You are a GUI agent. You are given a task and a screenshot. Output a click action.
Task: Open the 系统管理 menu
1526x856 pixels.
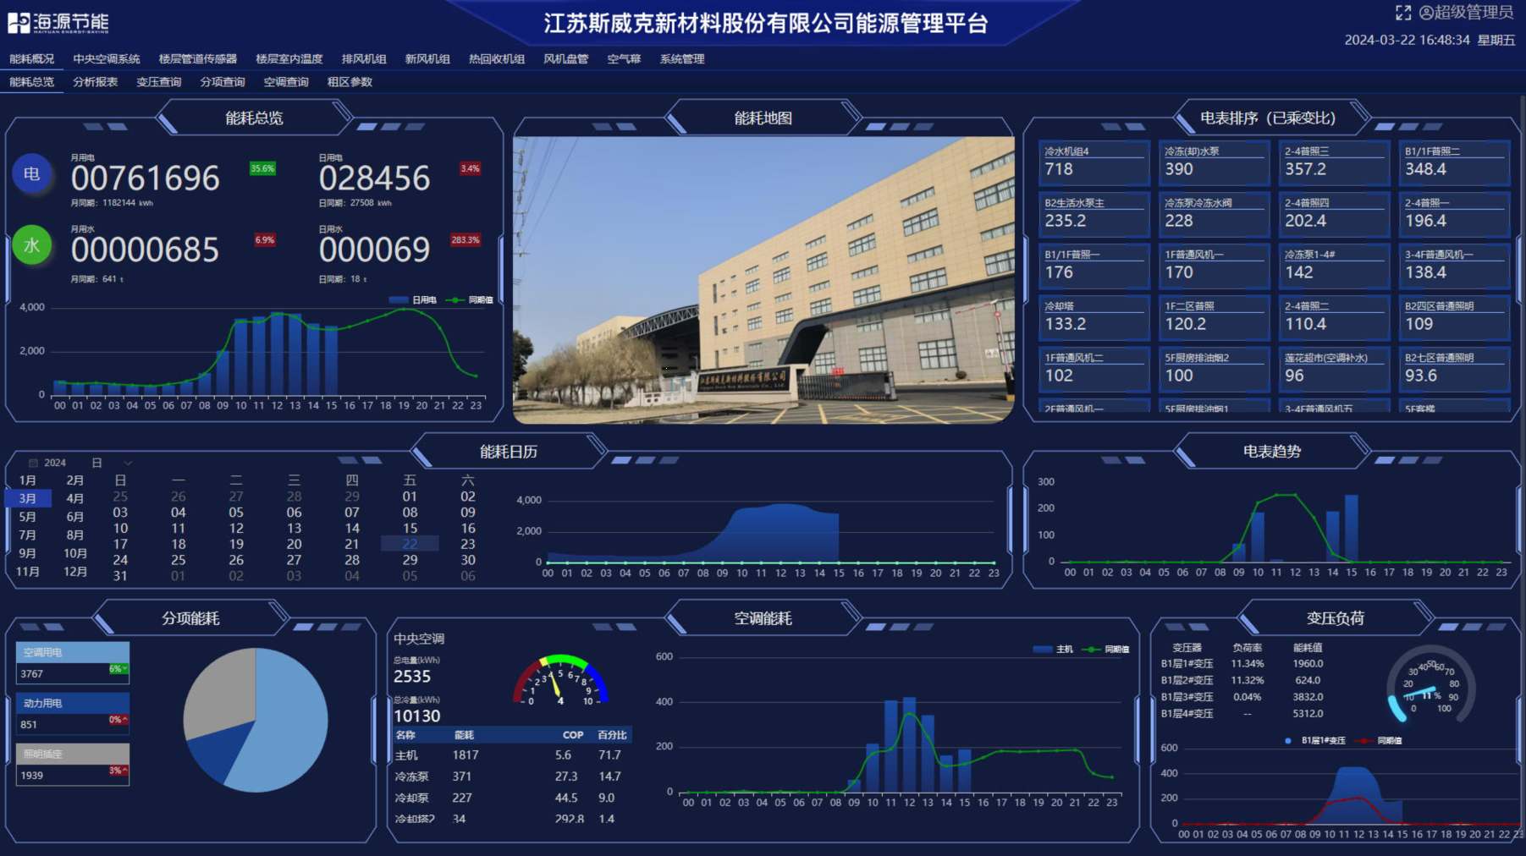point(682,59)
